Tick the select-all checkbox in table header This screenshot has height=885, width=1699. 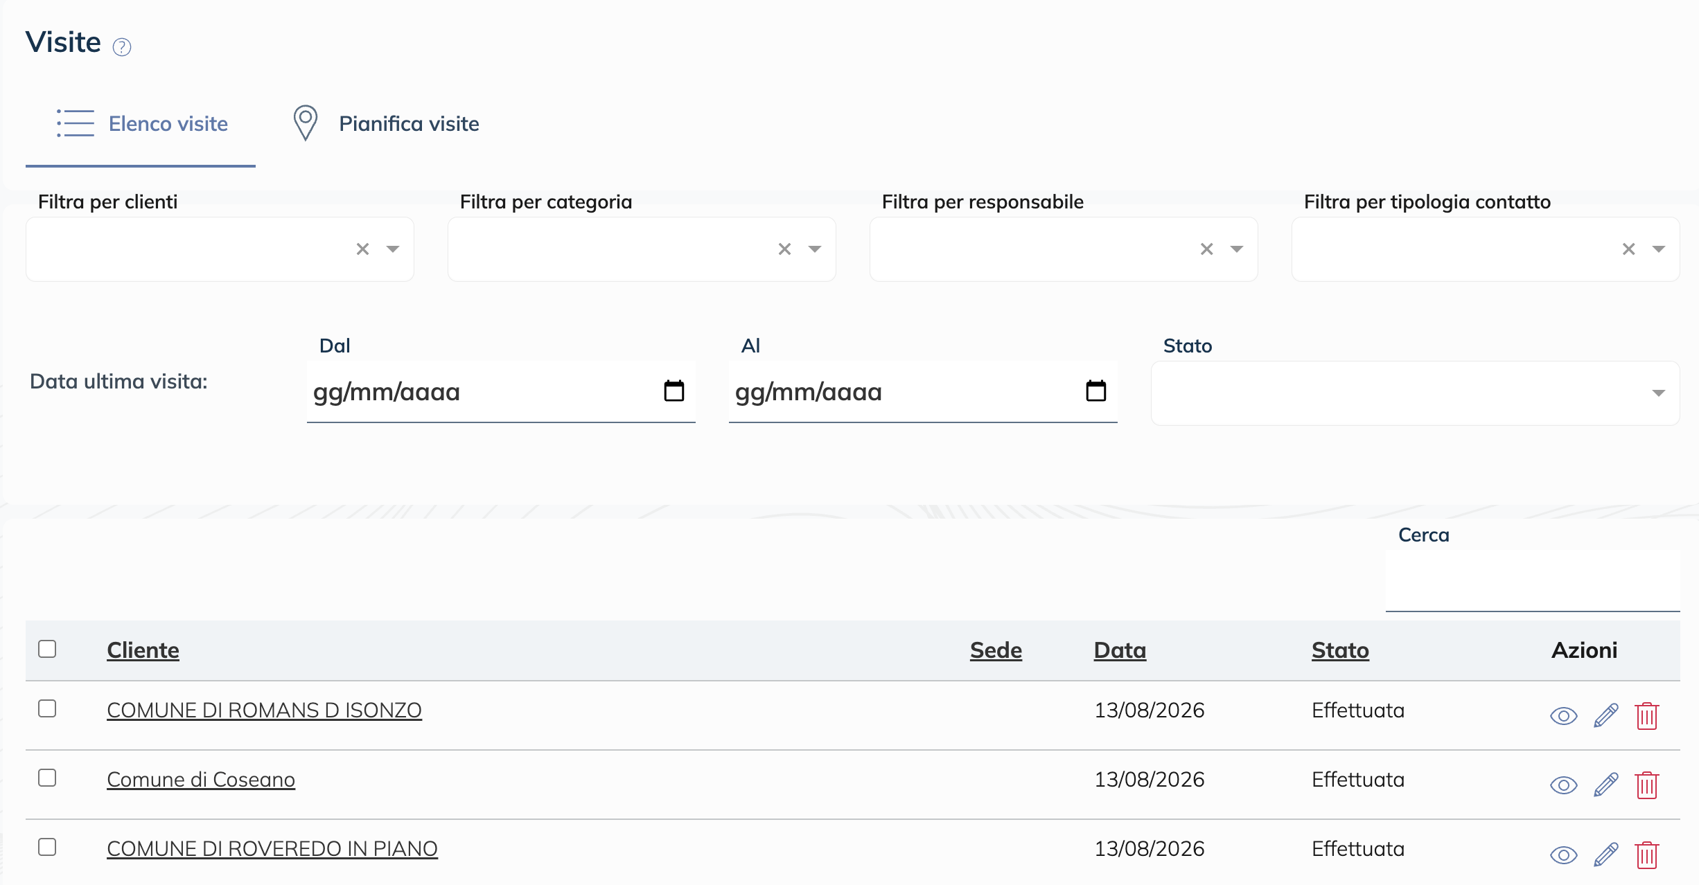47,649
